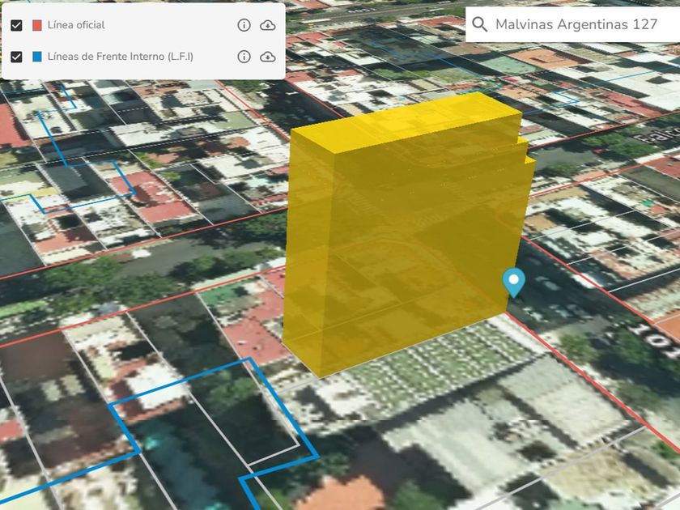Viewport: 680px width, 510px height.
Task: Click the search magnifier icon
Action: (480, 24)
